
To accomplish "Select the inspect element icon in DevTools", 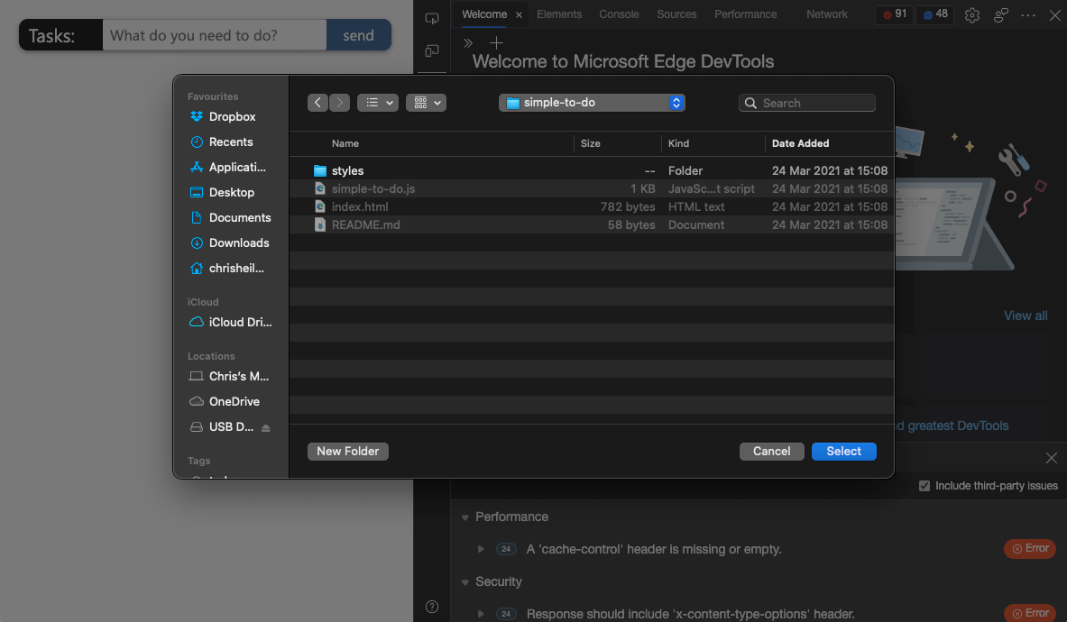I will point(431,17).
